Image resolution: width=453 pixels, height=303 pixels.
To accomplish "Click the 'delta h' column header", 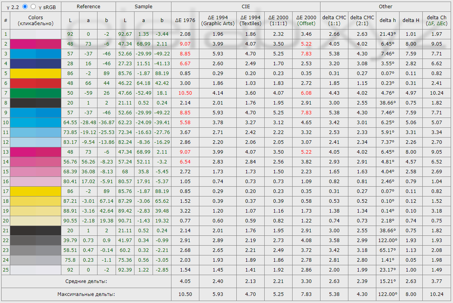I will [388, 20].
